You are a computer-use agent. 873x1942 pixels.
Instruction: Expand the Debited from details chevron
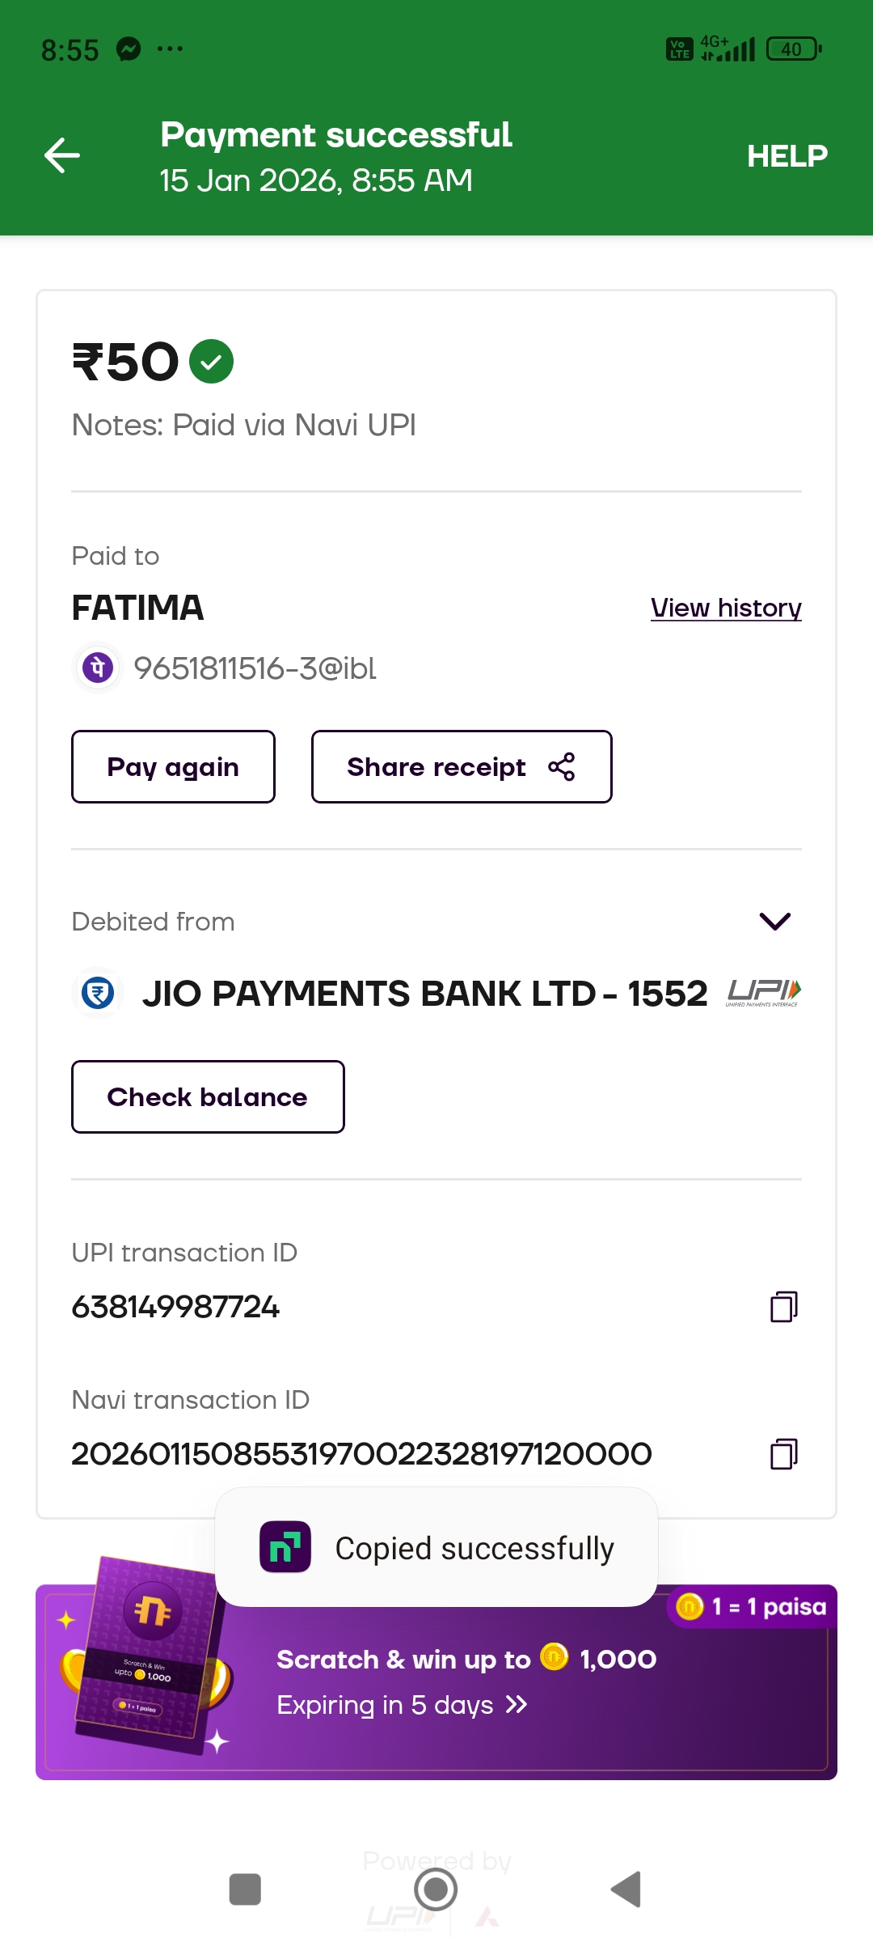coord(774,921)
